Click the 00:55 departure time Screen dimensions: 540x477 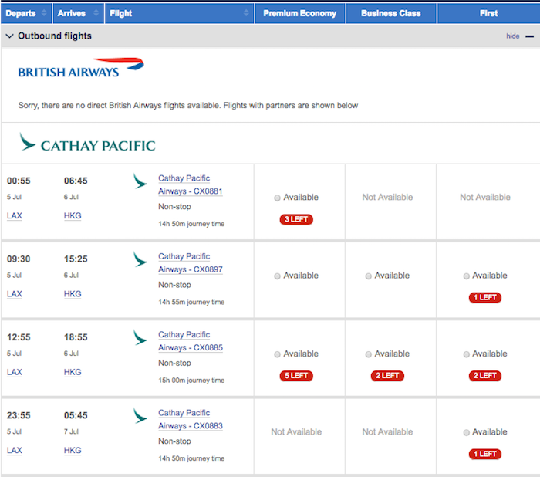pos(19,181)
